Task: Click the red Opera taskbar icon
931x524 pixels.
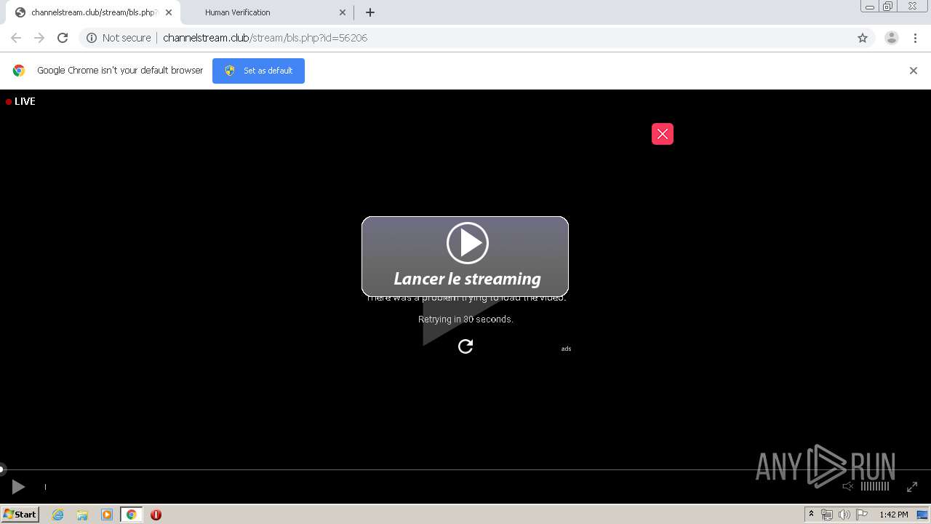Action: tap(156, 515)
